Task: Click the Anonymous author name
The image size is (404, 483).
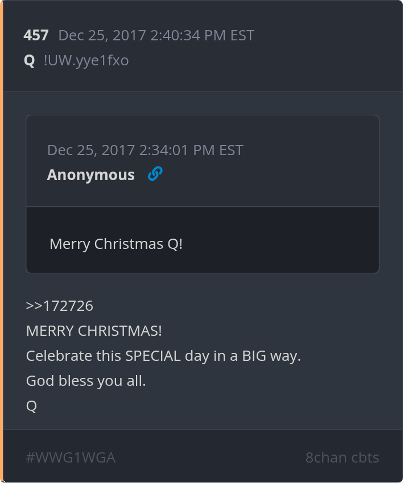Action: (x=90, y=175)
